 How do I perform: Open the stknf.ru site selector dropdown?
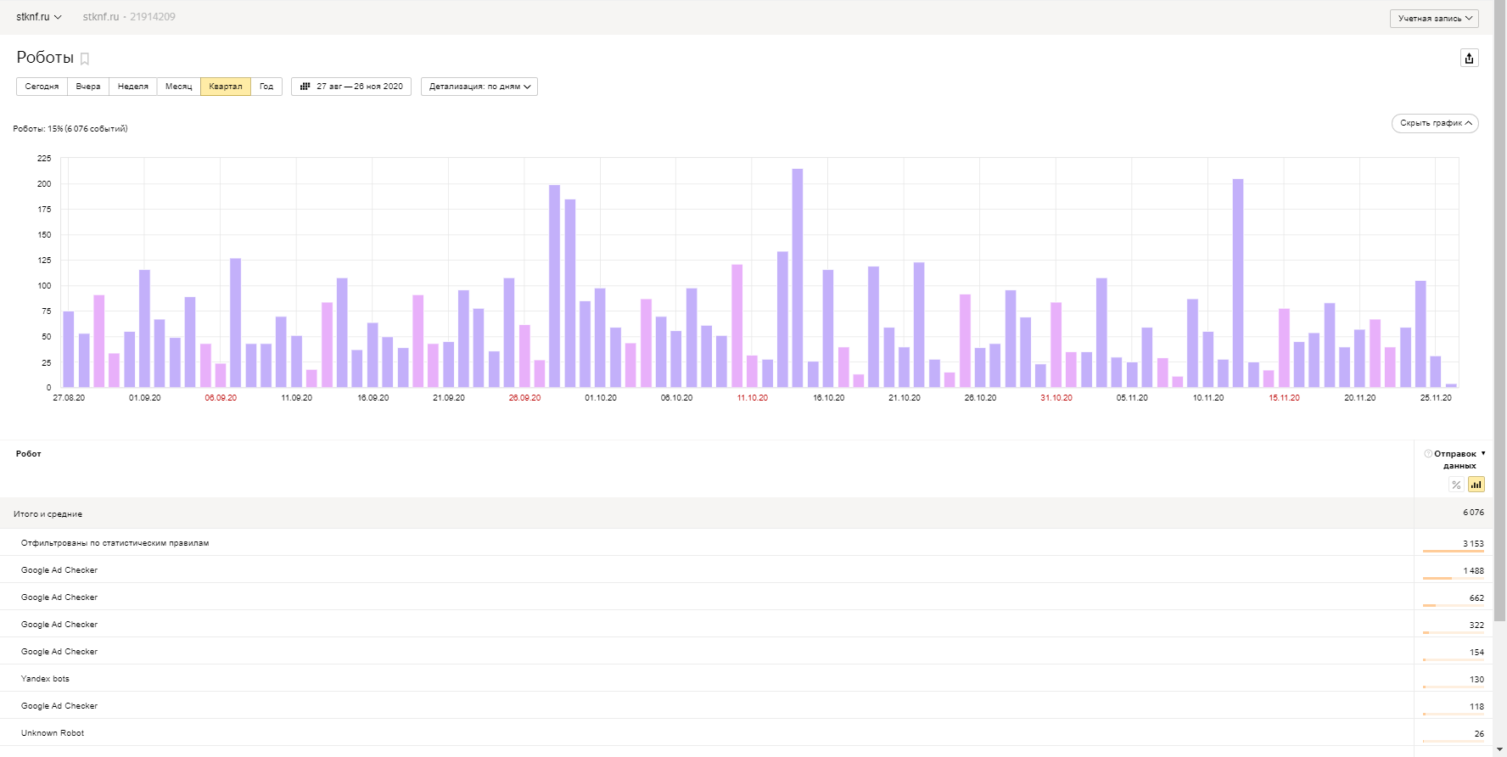coord(39,17)
